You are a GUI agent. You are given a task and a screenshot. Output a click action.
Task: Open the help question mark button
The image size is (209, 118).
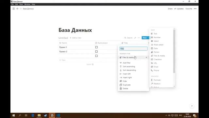(192, 106)
